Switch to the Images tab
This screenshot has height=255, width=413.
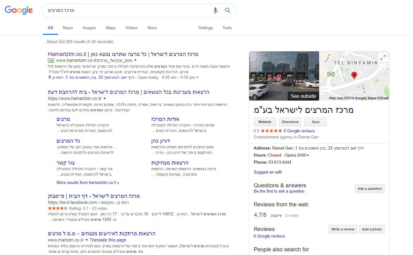89,28
